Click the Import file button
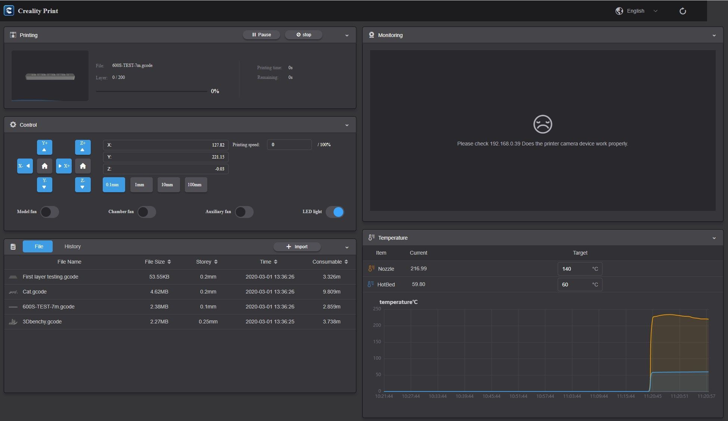The height and width of the screenshot is (421, 728). pos(297,247)
